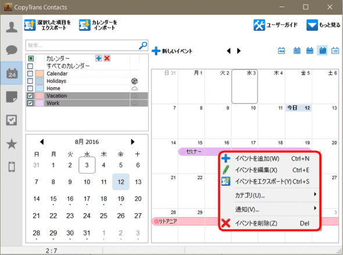Select day 29 in mini calendar
This screenshot has height=255, width=343.
(x=53, y=233)
